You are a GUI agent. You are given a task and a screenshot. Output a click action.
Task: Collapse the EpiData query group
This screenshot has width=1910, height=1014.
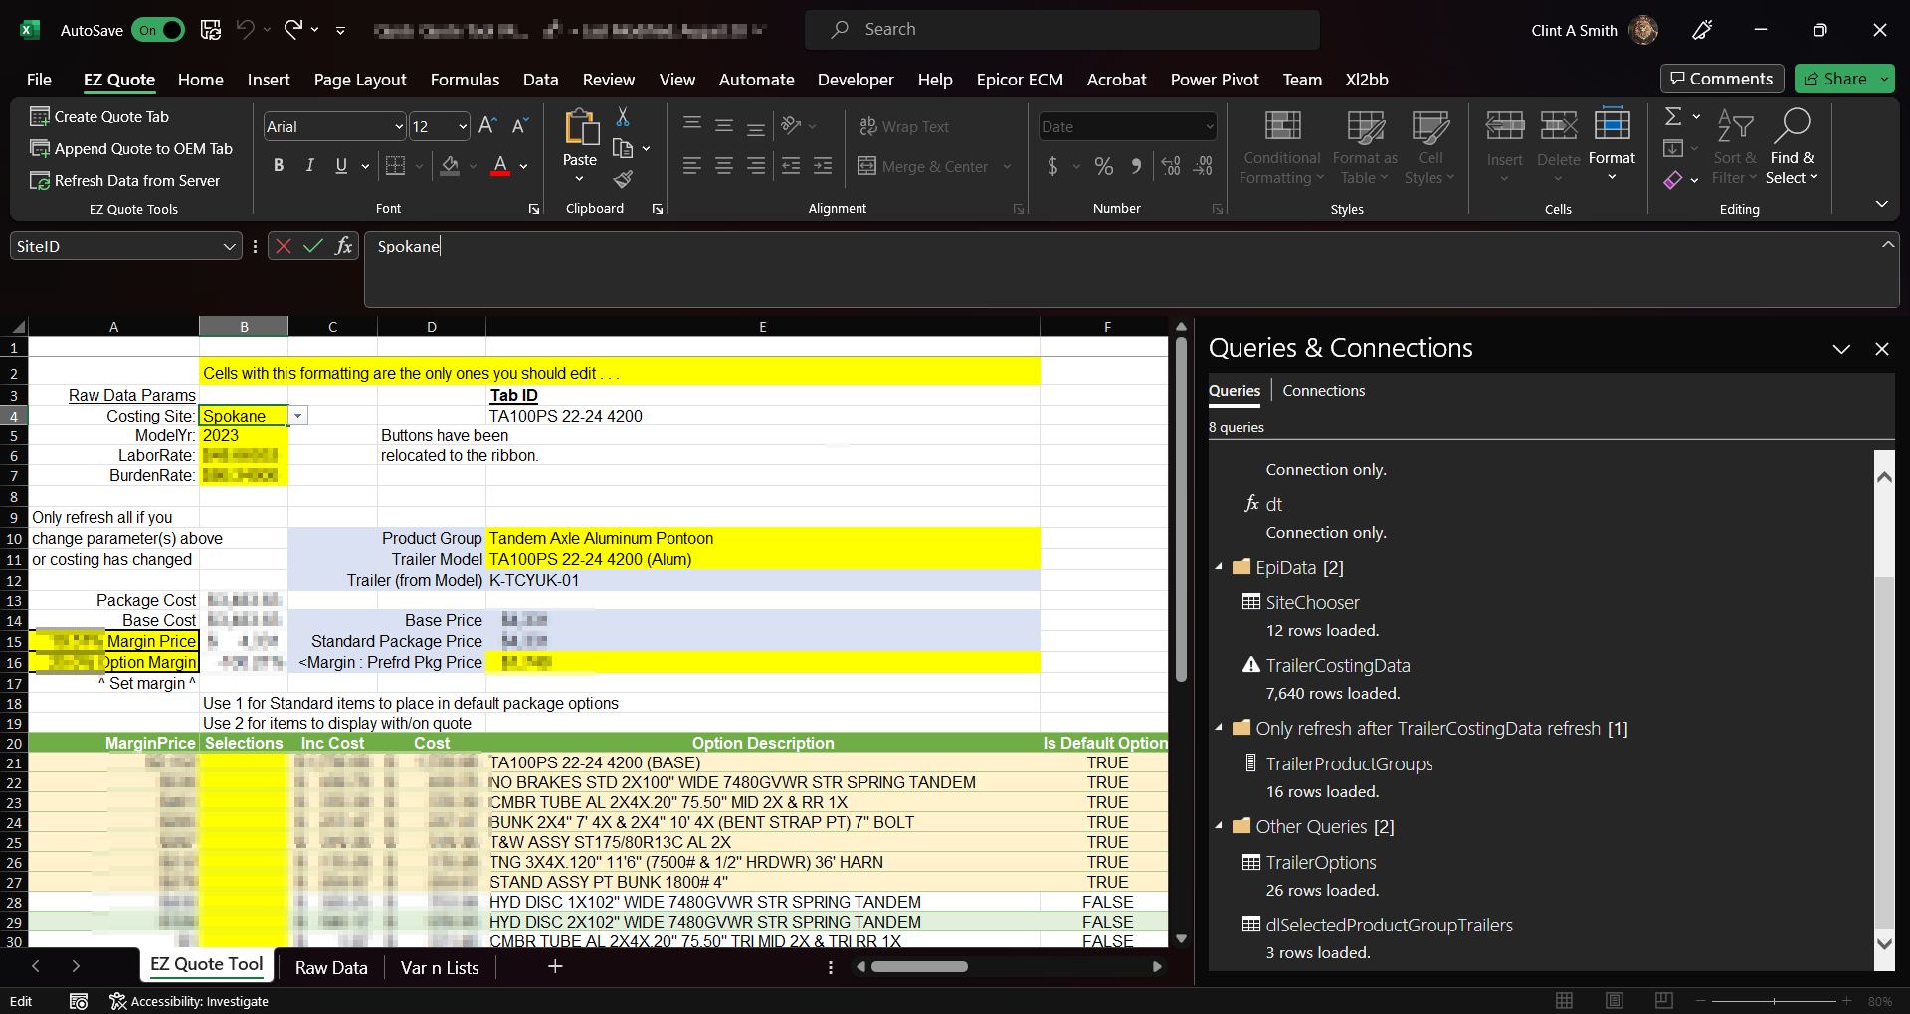point(1219,567)
